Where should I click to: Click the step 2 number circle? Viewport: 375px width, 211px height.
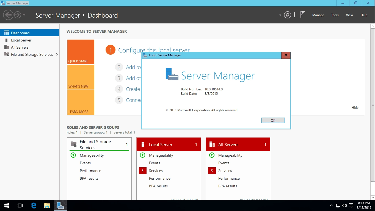tap(119, 67)
